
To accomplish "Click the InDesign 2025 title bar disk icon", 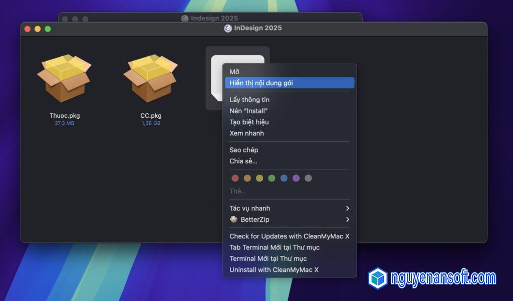I will (228, 29).
